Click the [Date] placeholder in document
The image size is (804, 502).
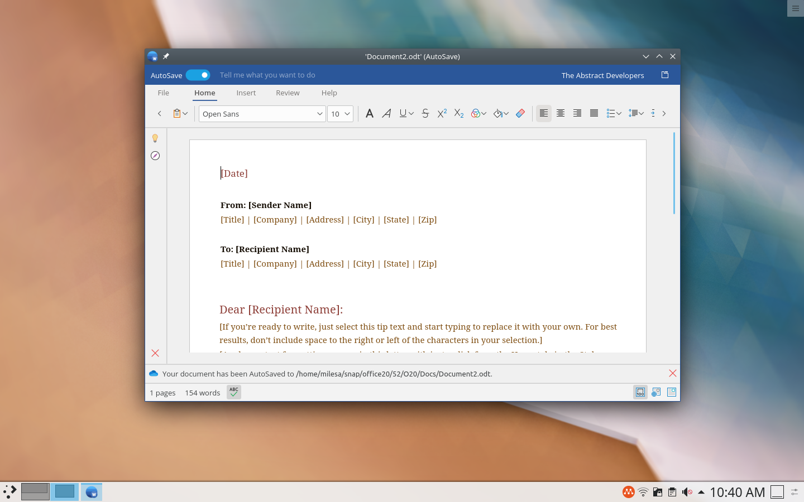(x=234, y=173)
